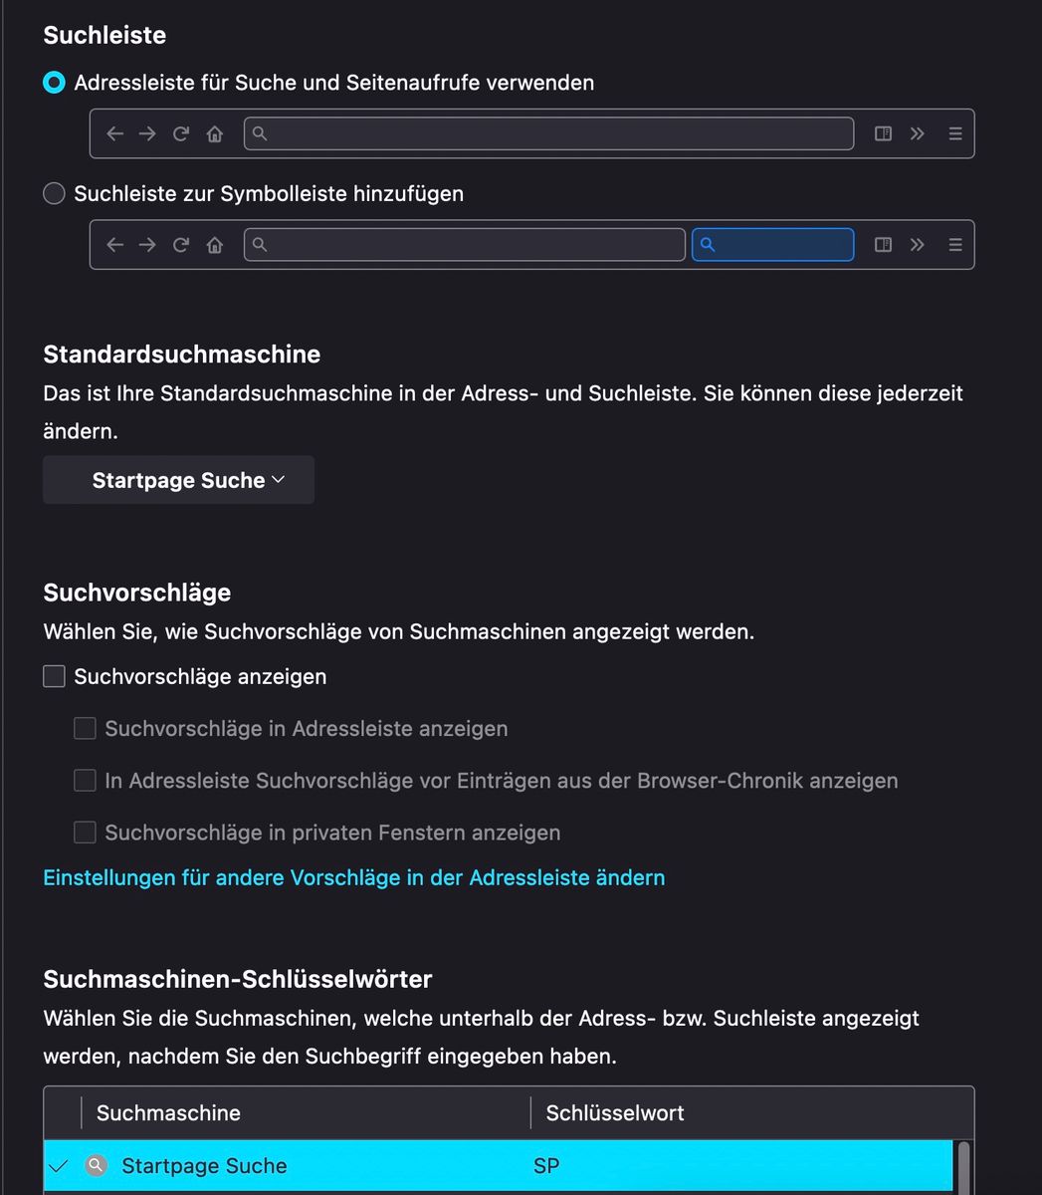Image resolution: width=1042 pixels, height=1195 pixels.
Task: Click the 'Schlüsselwort' column header
Action: tap(615, 1113)
